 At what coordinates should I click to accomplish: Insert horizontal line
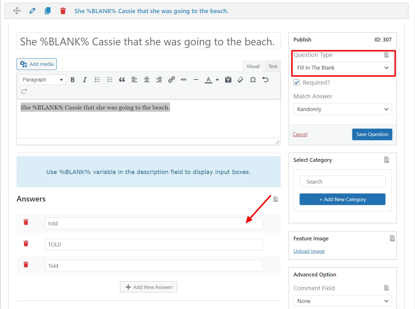[196, 80]
